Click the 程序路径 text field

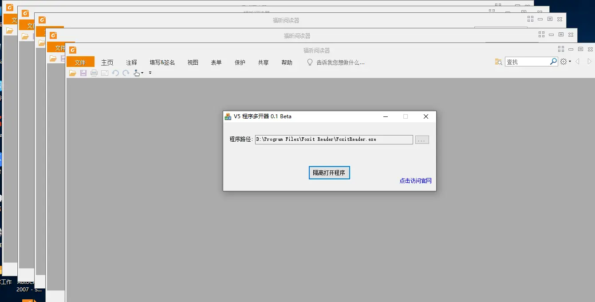pos(334,139)
